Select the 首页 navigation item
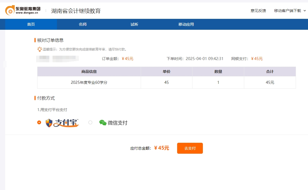The image size is (308, 190). [x=31, y=24]
